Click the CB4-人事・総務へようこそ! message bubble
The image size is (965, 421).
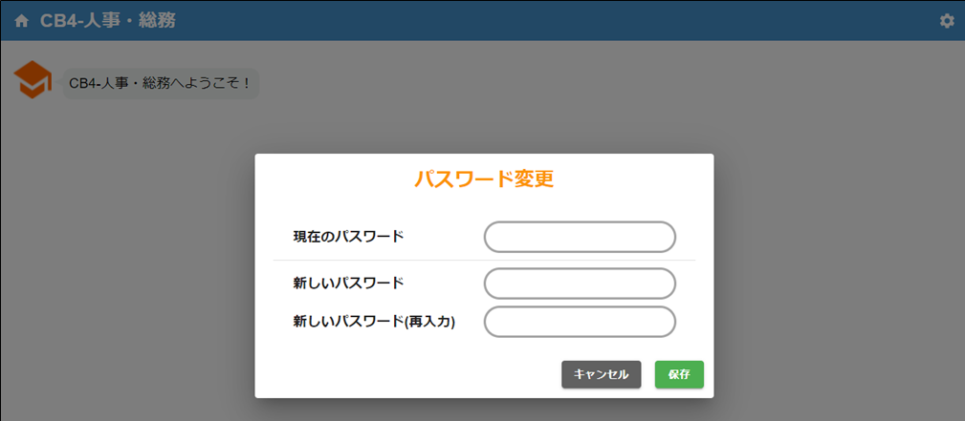pos(160,83)
